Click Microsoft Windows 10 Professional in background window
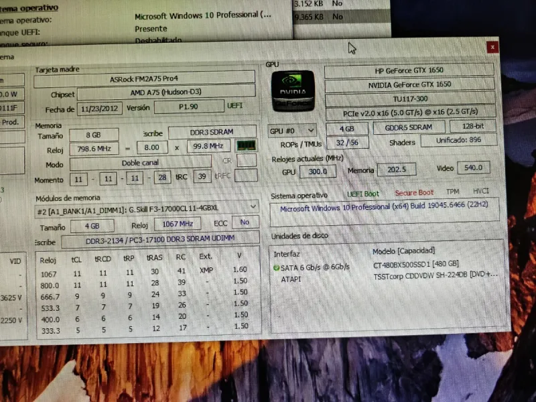 203,15
